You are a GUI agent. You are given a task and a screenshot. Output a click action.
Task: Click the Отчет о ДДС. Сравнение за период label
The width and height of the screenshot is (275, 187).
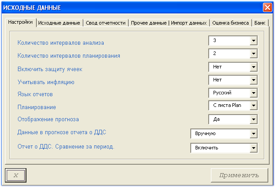click(x=66, y=147)
